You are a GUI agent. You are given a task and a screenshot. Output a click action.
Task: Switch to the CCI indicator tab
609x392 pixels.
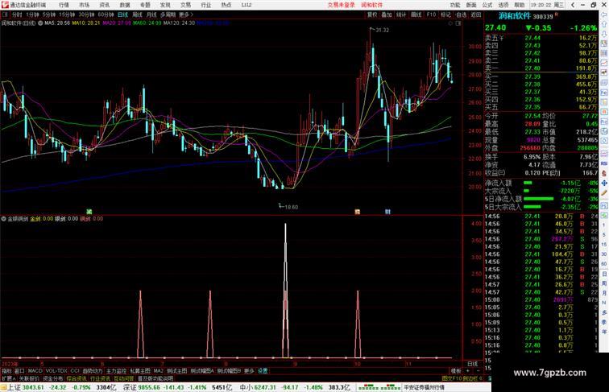click(x=75, y=371)
